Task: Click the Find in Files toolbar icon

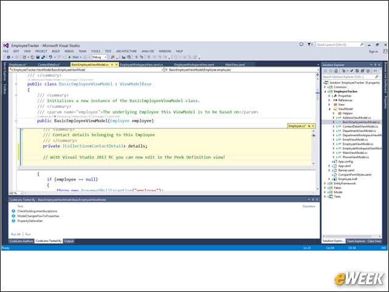Action: 112,57
